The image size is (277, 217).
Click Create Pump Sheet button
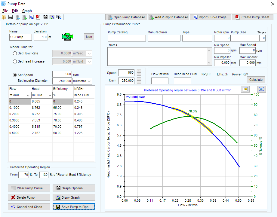pos(252,17)
